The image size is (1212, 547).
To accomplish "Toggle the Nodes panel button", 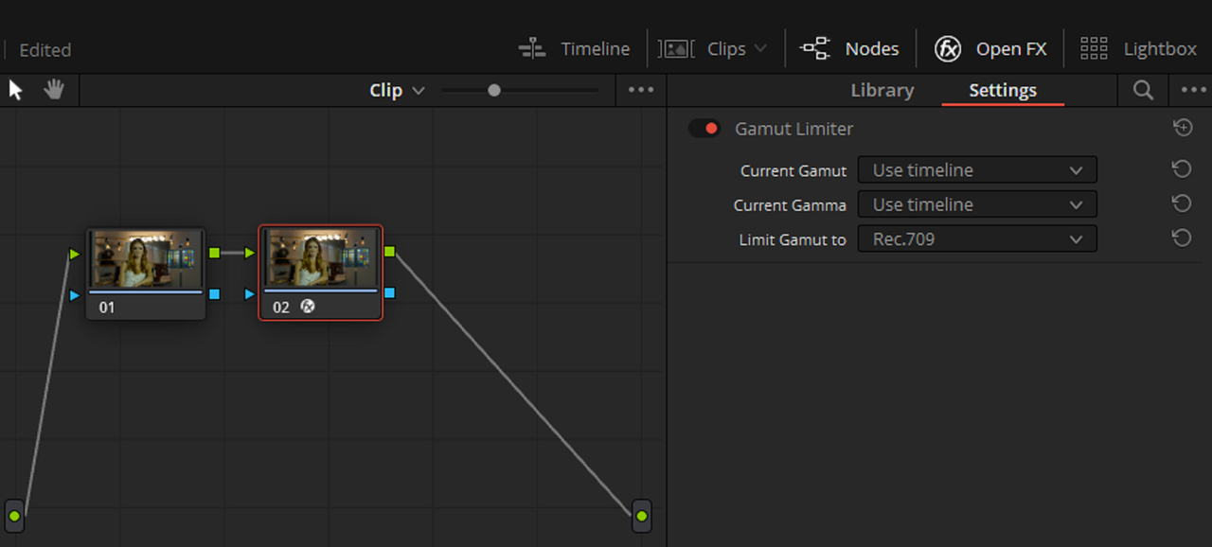I will coord(849,49).
